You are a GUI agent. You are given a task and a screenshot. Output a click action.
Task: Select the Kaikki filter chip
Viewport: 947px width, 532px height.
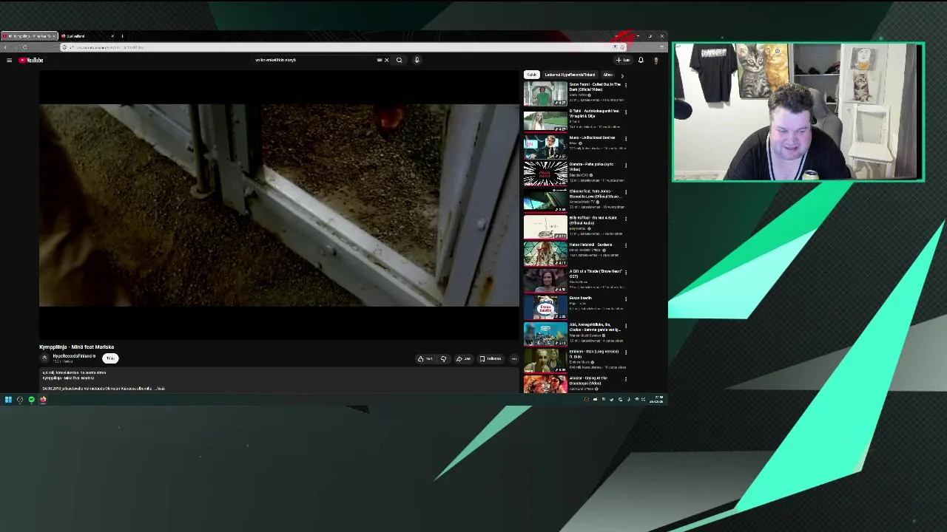click(531, 75)
